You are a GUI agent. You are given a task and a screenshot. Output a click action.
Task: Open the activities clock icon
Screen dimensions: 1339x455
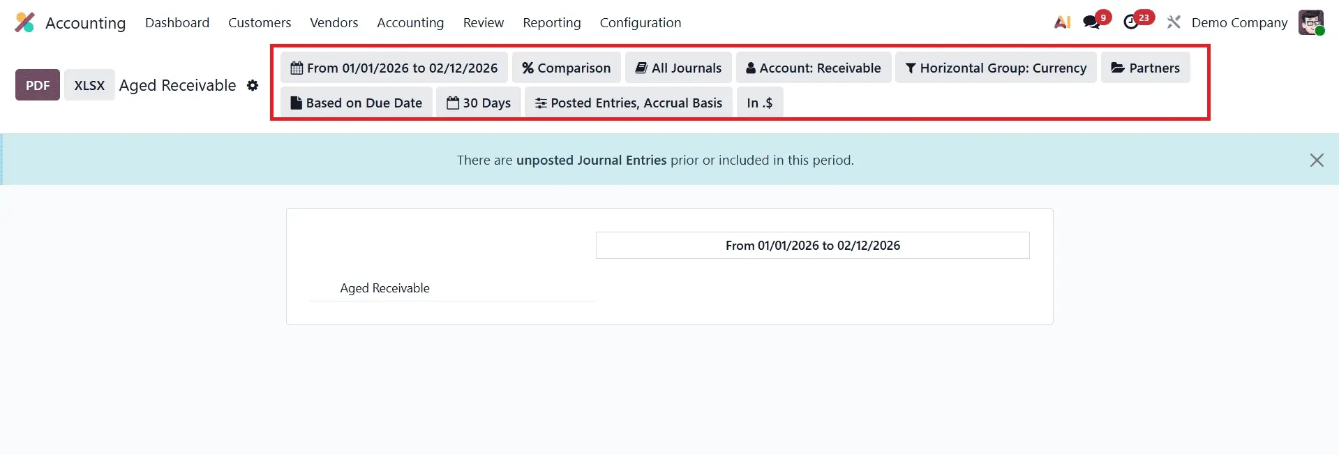pyautogui.click(x=1131, y=22)
